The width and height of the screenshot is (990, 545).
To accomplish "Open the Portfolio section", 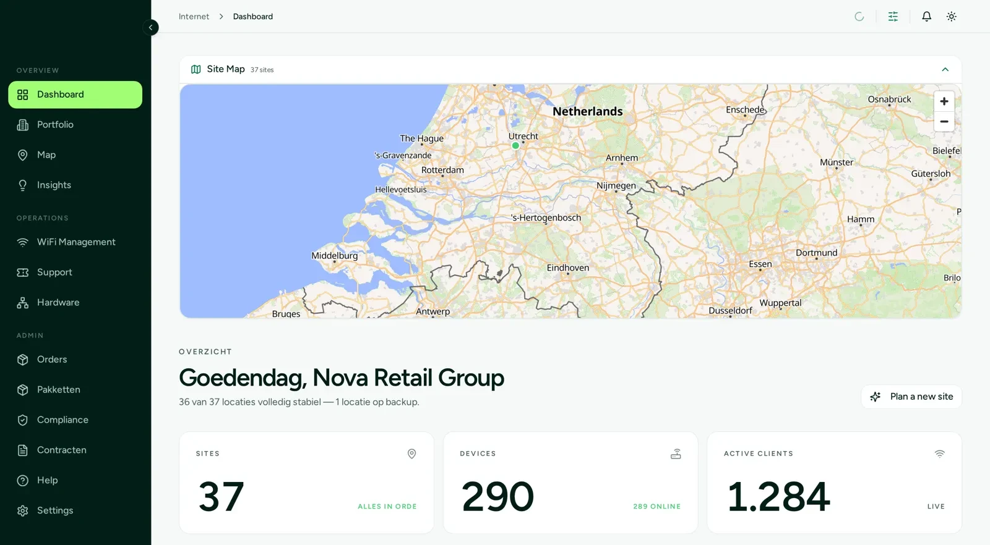I will [x=75, y=125].
